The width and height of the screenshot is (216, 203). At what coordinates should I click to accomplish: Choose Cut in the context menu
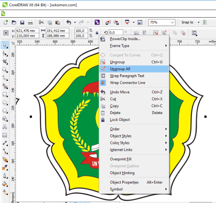[x=134, y=99]
